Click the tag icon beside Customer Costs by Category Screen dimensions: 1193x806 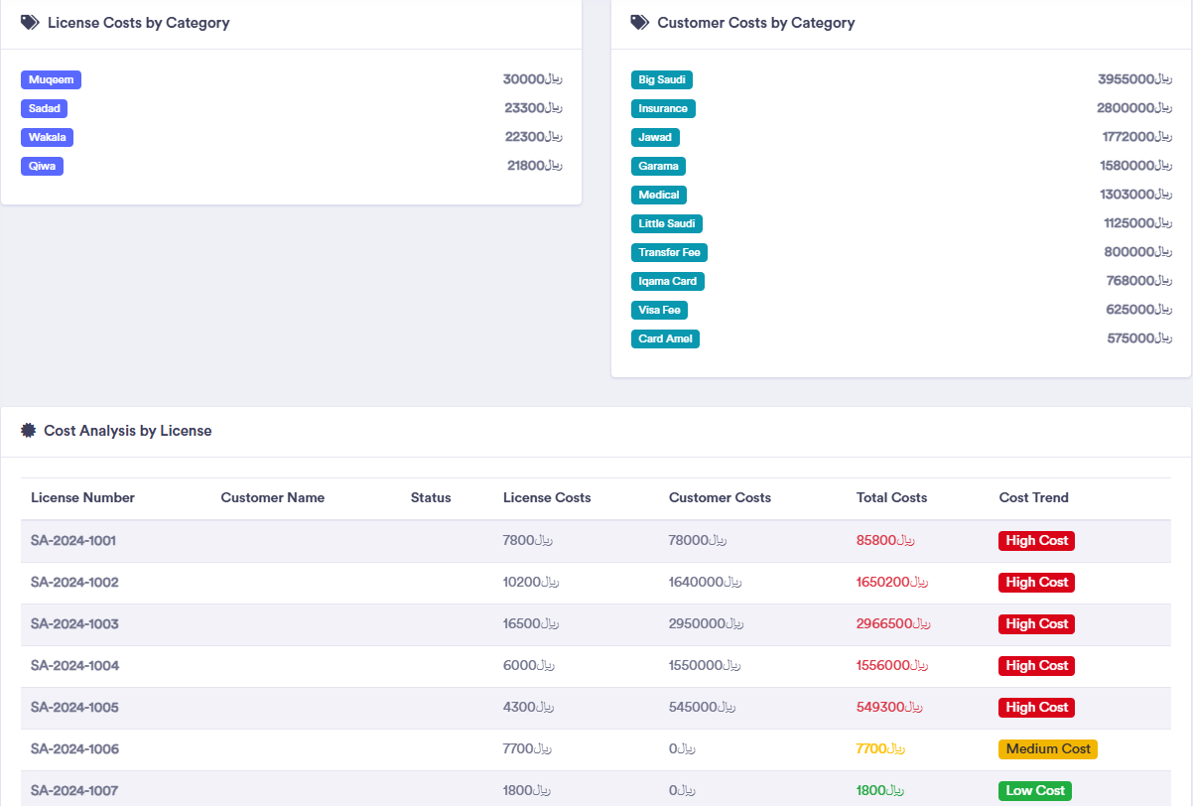640,23
